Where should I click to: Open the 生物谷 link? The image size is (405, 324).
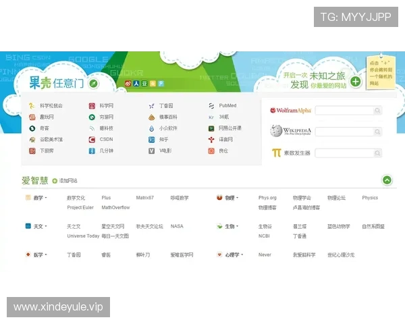click(265, 226)
